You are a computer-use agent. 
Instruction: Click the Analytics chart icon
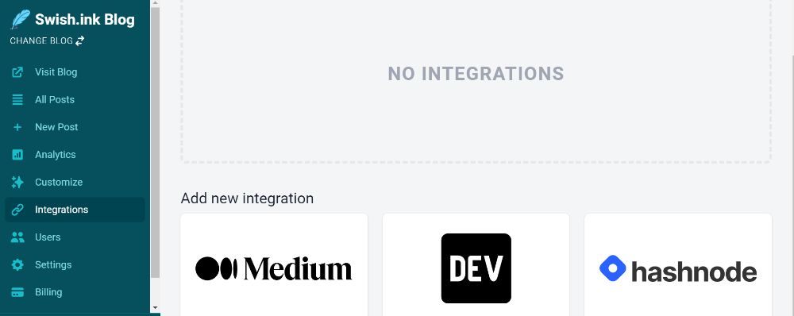[17, 155]
